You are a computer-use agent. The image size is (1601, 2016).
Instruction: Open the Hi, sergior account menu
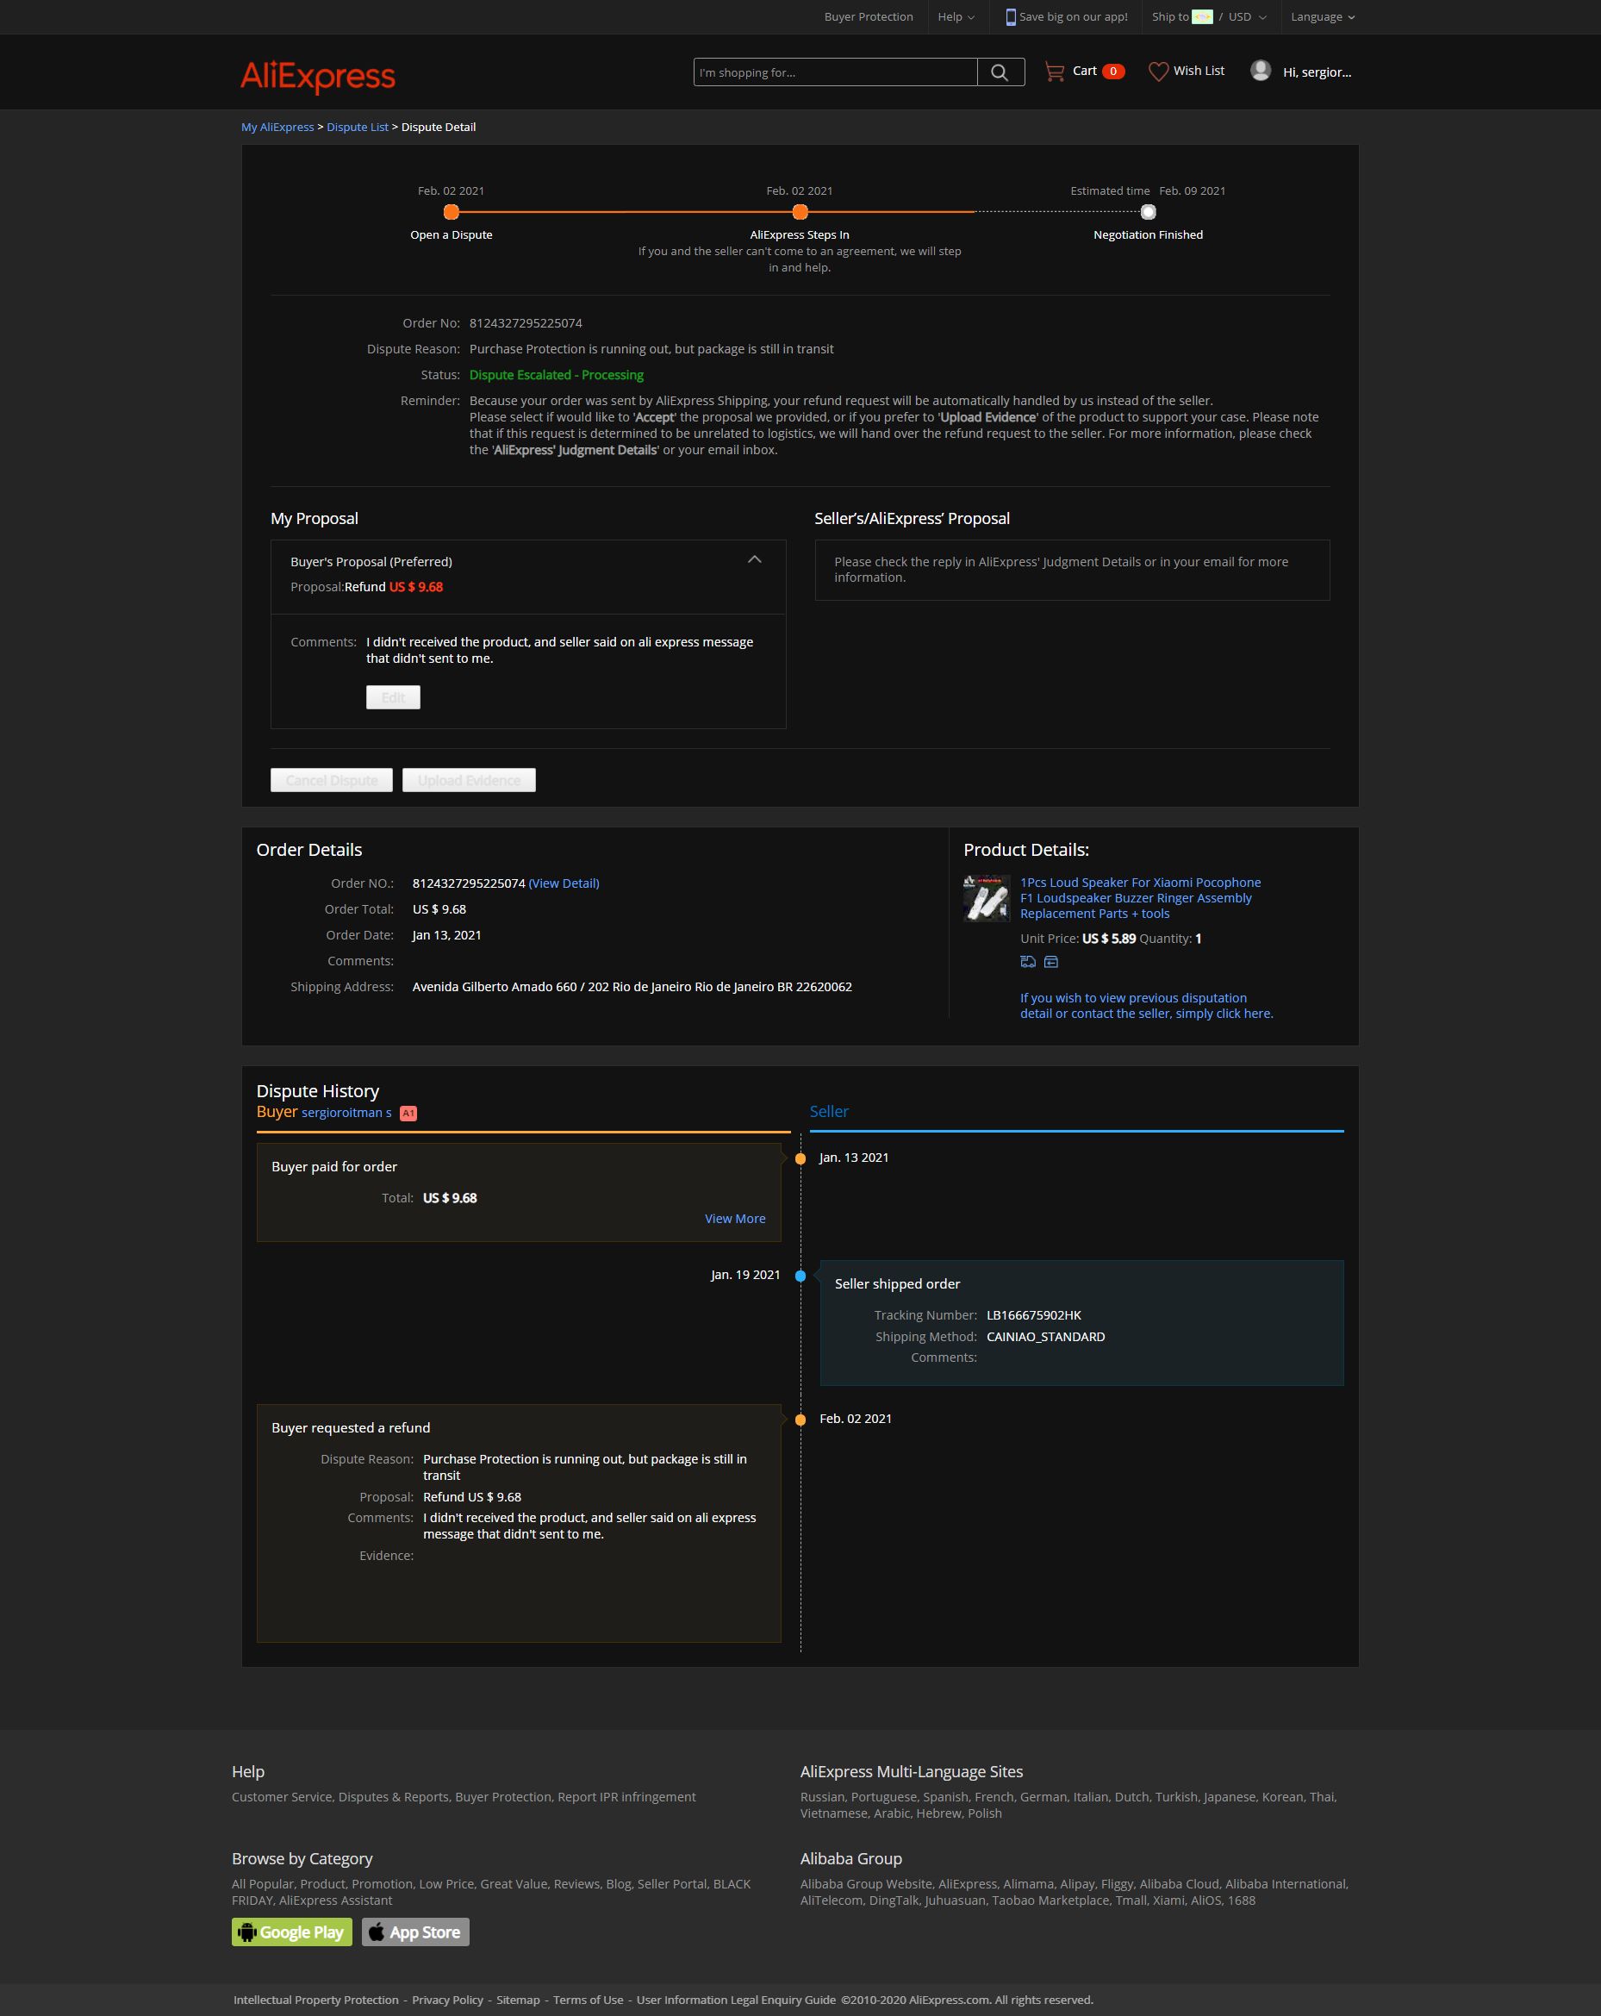click(x=1317, y=72)
